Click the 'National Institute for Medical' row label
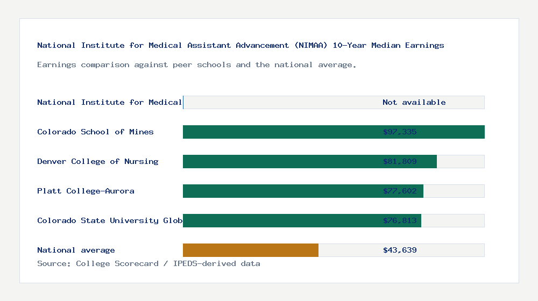This screenshot has width=538, height=301. point(109,102)
